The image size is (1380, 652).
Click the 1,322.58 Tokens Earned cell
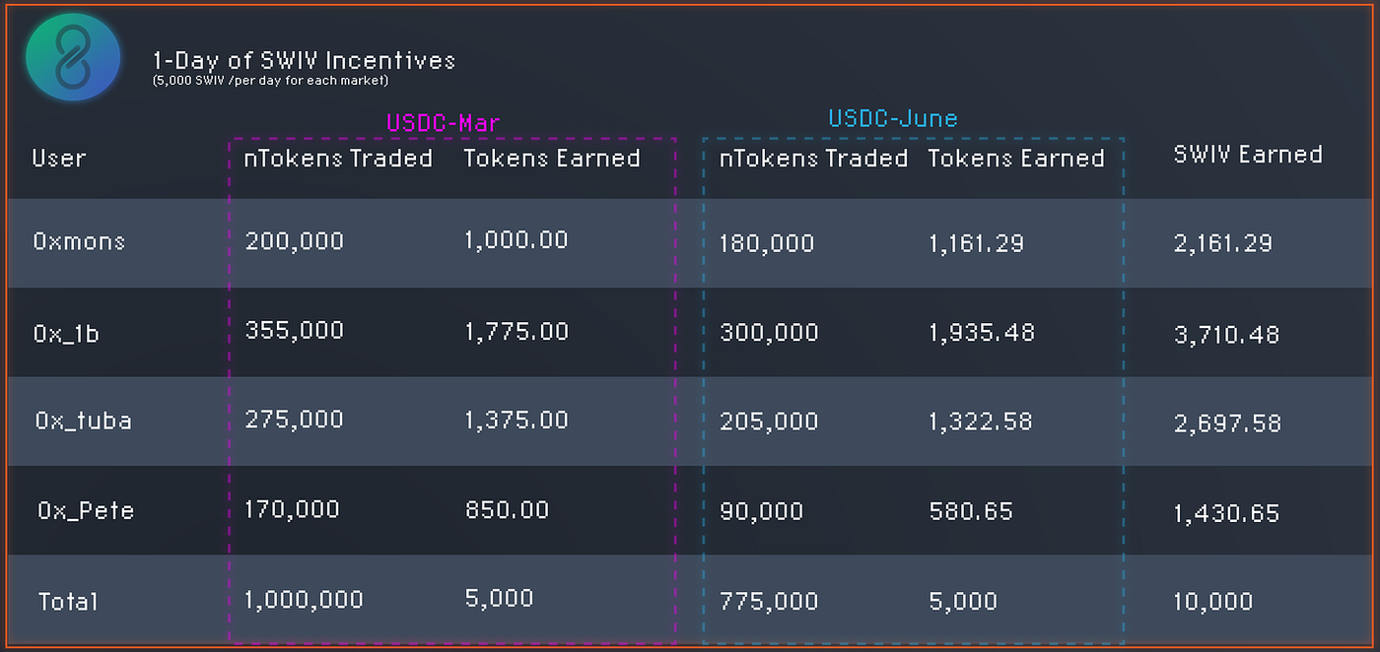pyautogui.click(x=981, y=423)
